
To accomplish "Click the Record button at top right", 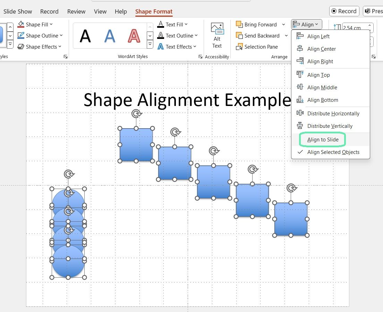I will click(x=344, y=11).
